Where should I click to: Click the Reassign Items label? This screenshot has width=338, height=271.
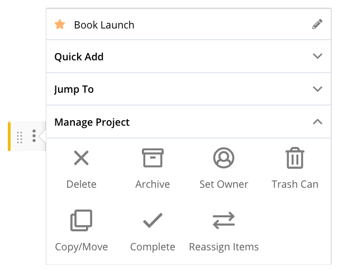224,247
